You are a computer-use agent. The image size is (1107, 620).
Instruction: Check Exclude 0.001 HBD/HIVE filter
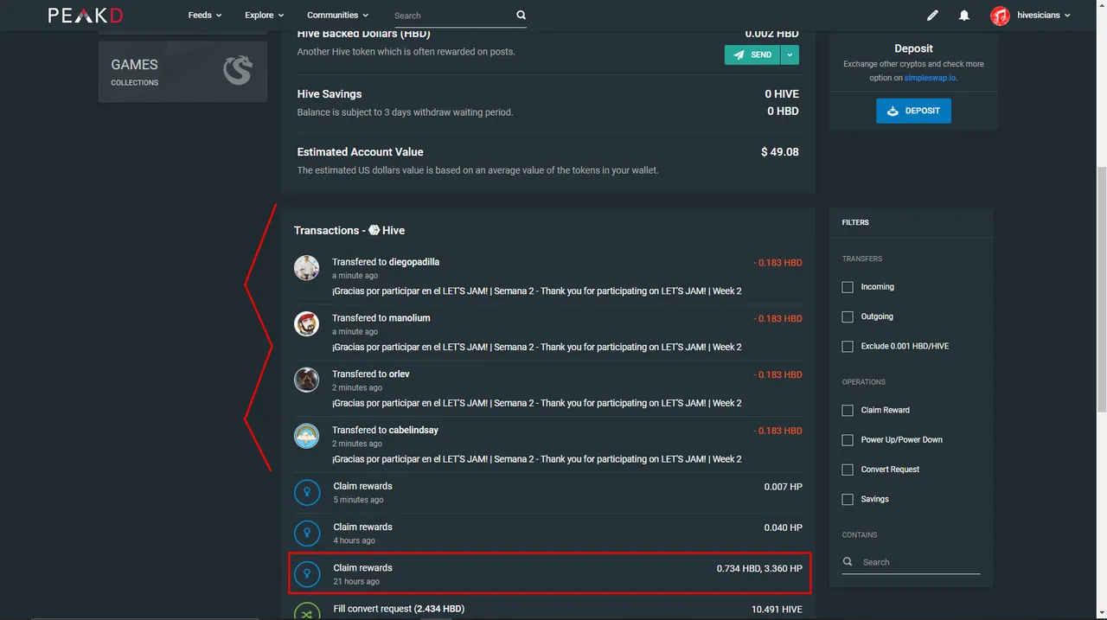click(x=848, y=346)
